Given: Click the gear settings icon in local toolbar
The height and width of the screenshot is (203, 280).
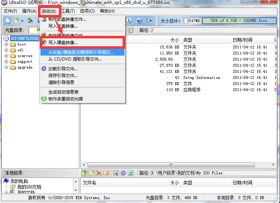Looking at the screenshot, I should tap(123, 173).
